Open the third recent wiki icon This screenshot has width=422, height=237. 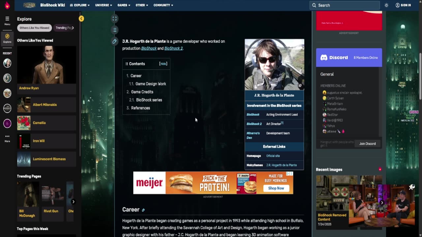coord(7,93)
